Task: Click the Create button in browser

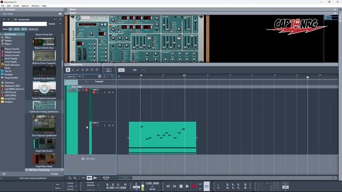Action: (55, 174)
